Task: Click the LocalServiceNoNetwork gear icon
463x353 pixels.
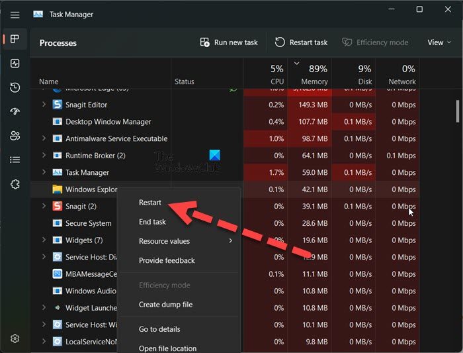Action: coord(58,342)
